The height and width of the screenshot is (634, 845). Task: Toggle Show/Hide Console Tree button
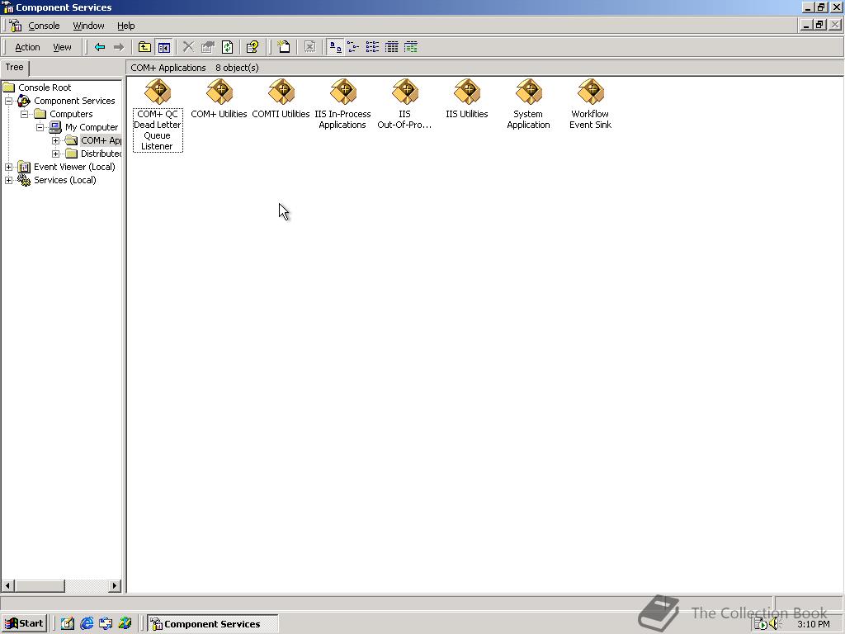pos(164,47)
